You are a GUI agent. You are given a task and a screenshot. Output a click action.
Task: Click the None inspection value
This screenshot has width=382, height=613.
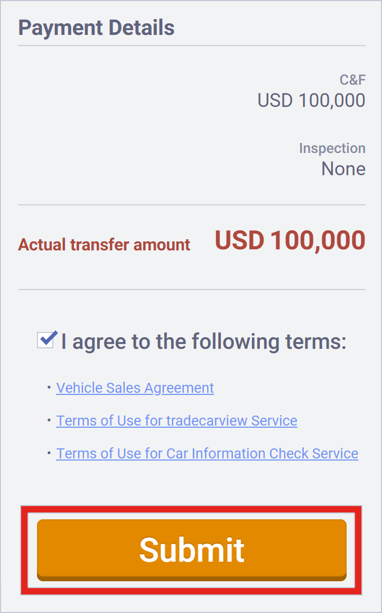pyautogui.click(x=343, y=169)
